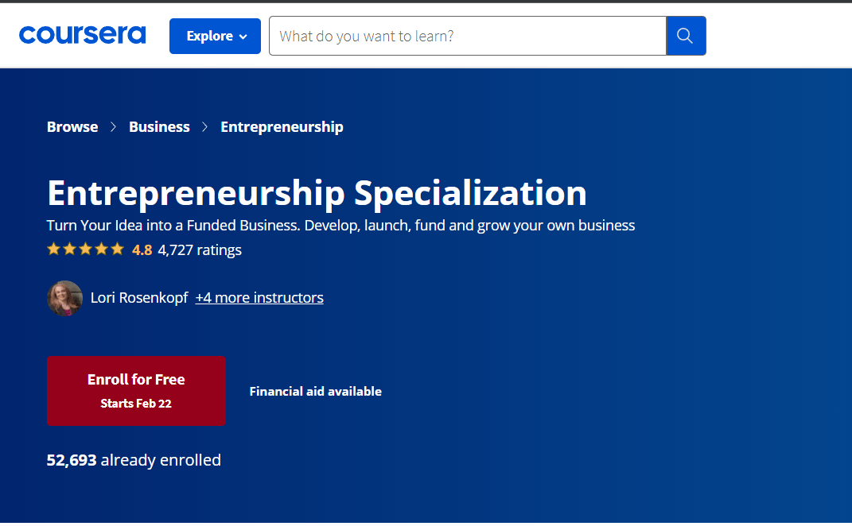This screenshot has width=852, height=526.
Task: Click the chevron between Business and Entrepreneurship
Action: (x=204, y=126)
